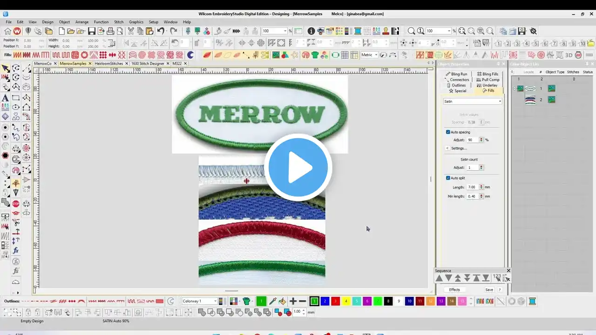Open the Outlines properties tab
This screenshot has height=335, width=596.
pos(456,85)
